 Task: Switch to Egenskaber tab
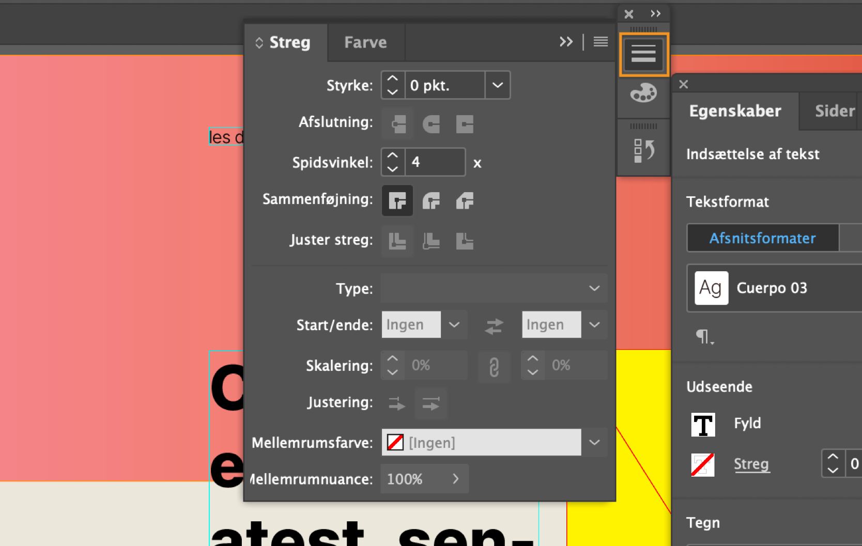point(735,111)
